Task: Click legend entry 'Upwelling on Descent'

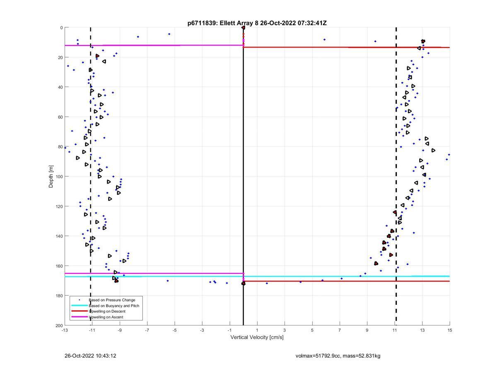Action: point(107,311)
